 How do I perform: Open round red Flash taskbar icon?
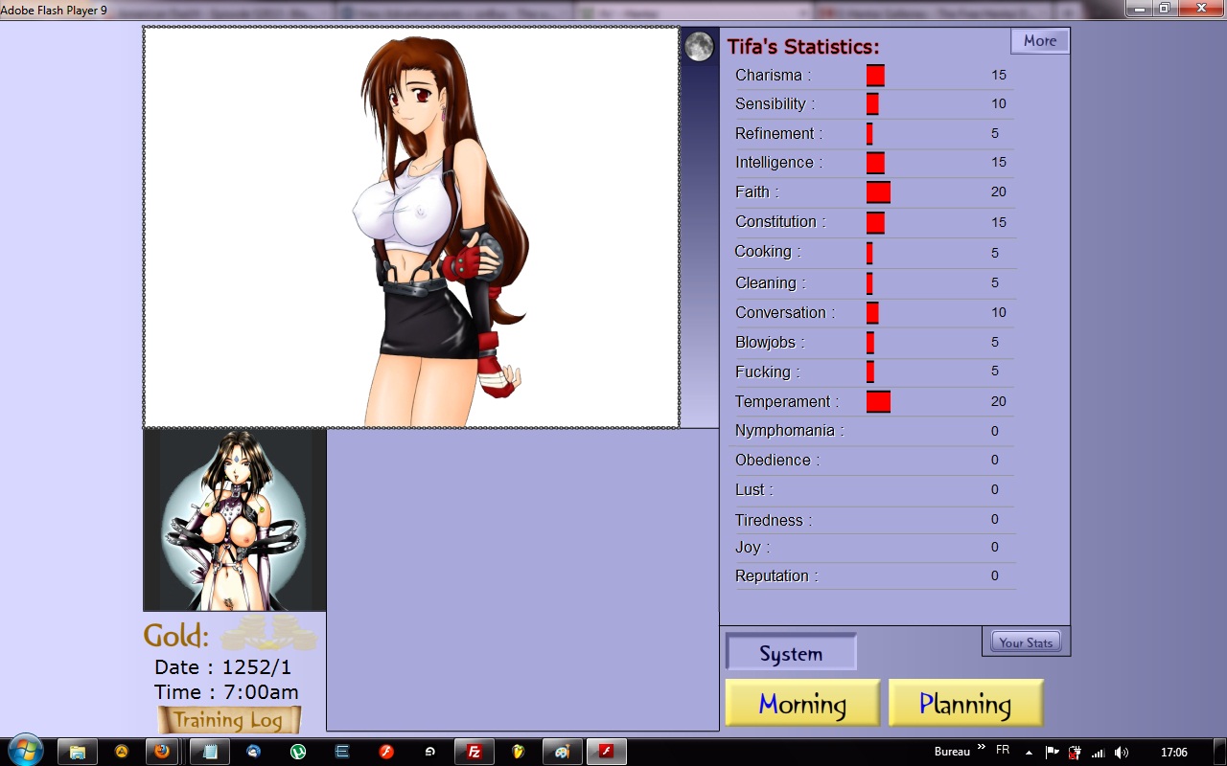pos(386,752)
